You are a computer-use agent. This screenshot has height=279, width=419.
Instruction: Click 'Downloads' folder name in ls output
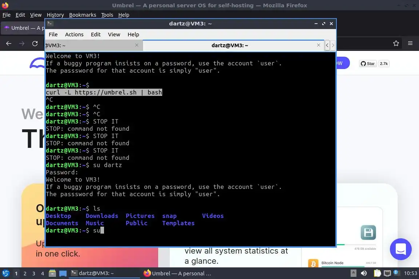(x=102, y=216)
